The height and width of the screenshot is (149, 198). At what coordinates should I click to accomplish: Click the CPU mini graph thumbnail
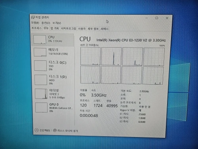pos(40,39)
